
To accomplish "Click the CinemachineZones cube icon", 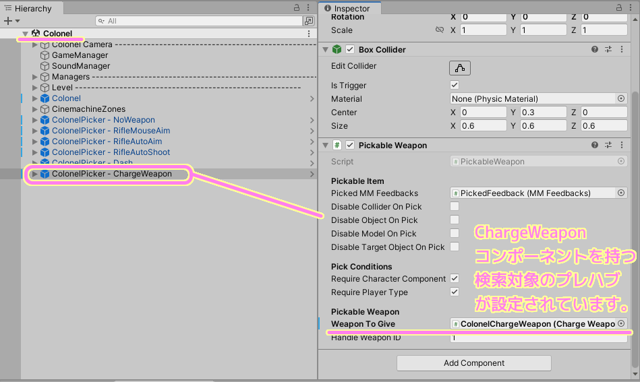I will [45, 109].
